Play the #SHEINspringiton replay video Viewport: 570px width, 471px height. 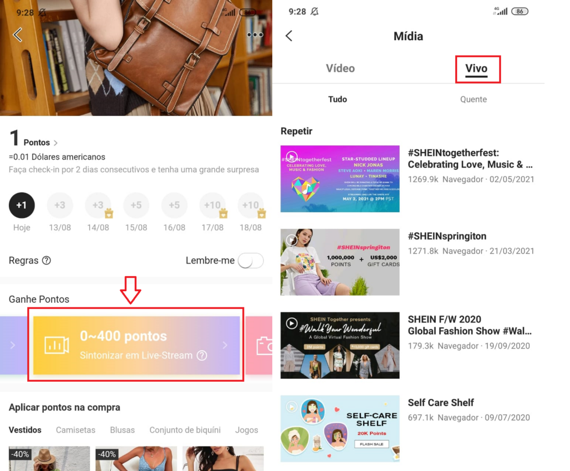[292, 240]
